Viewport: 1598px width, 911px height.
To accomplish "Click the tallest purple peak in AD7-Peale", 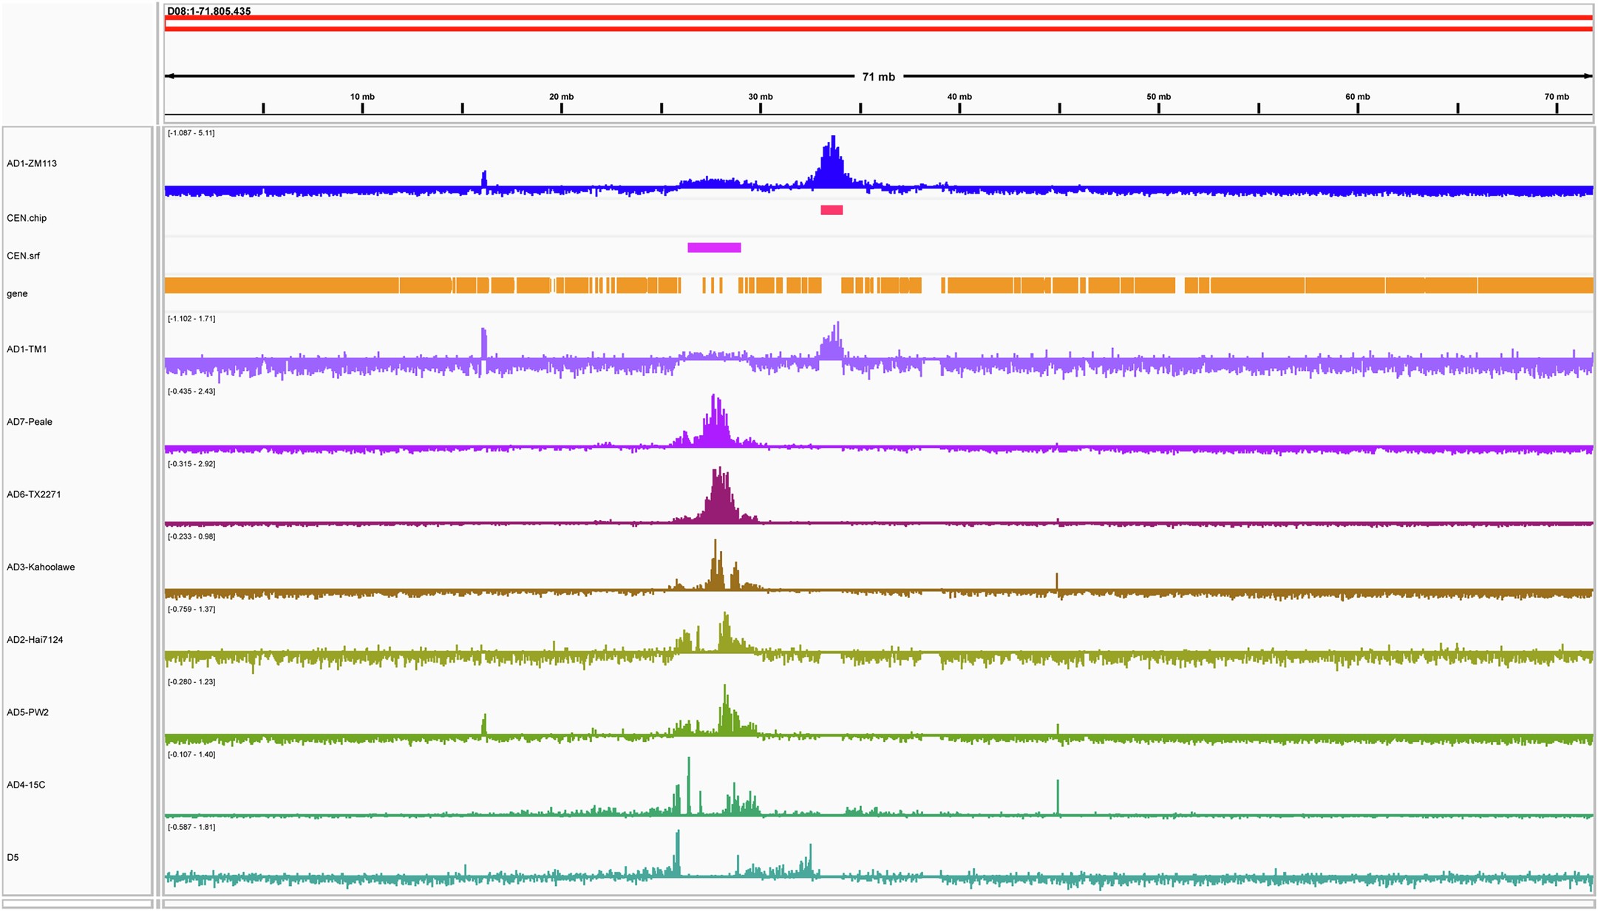I will coord(714,421).
